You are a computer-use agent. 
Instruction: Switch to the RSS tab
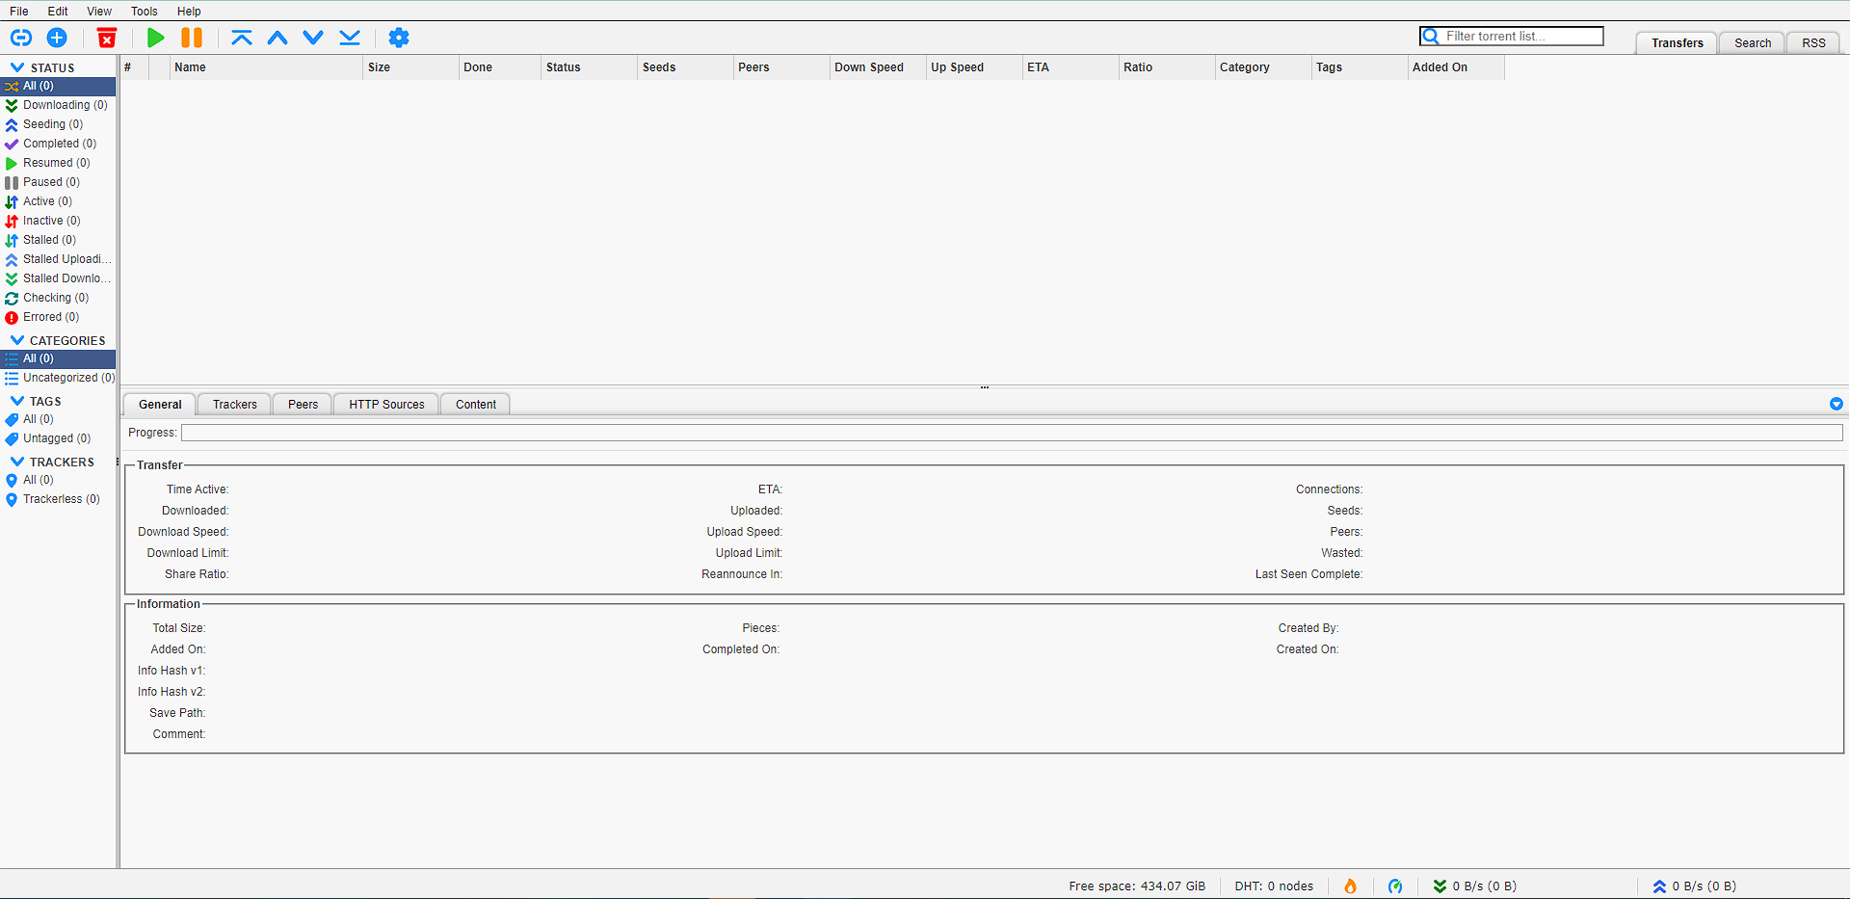click(1813, 43)
